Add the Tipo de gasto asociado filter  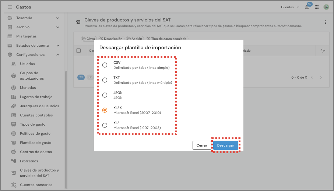point(167,39)
